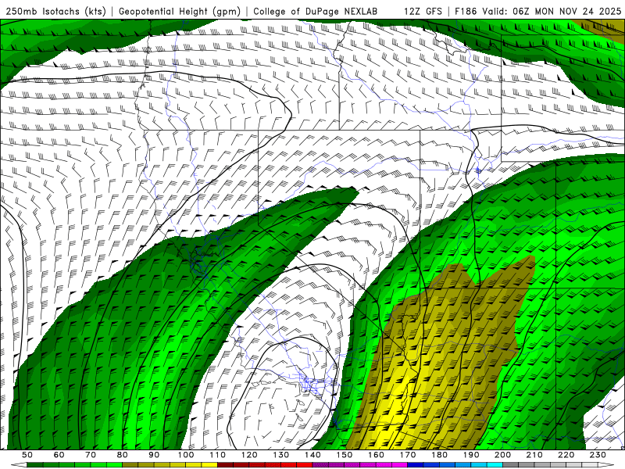Click the '12Z GFS' model run text
Viewport: 625px width, 469px height.
click(423, 12)
